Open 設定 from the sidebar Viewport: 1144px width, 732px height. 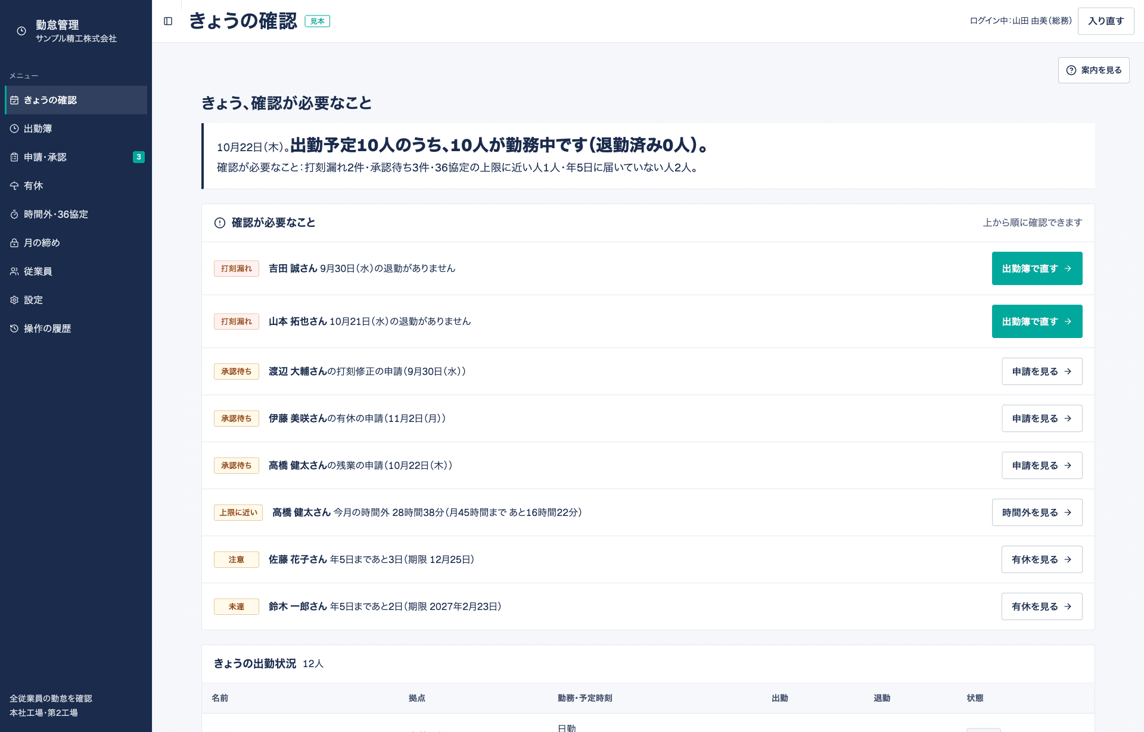point(76,300)
